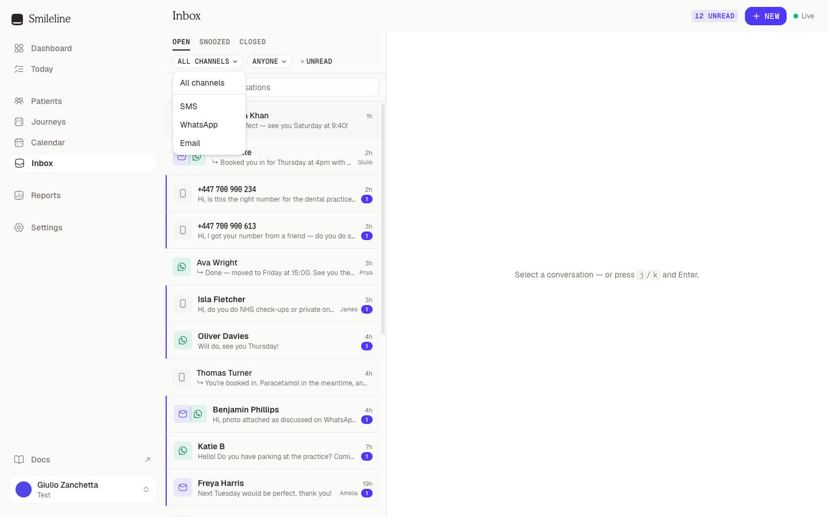Click WhatsApp icon on Oliver Davies conversation
This screenshot has width=828, height=517.
[x=183, y=341]
